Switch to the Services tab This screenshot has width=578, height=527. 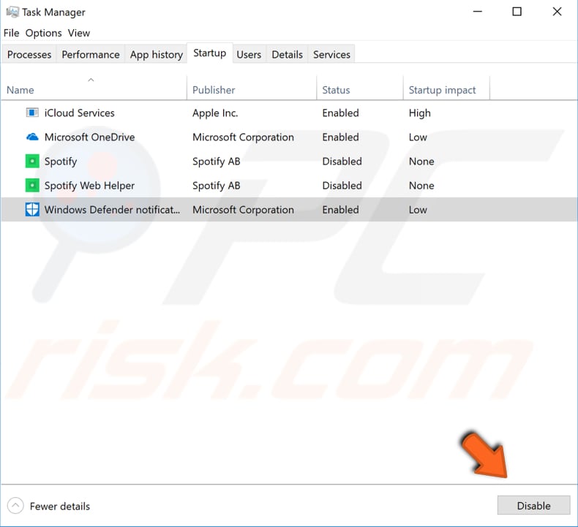(x=331, y=55)
